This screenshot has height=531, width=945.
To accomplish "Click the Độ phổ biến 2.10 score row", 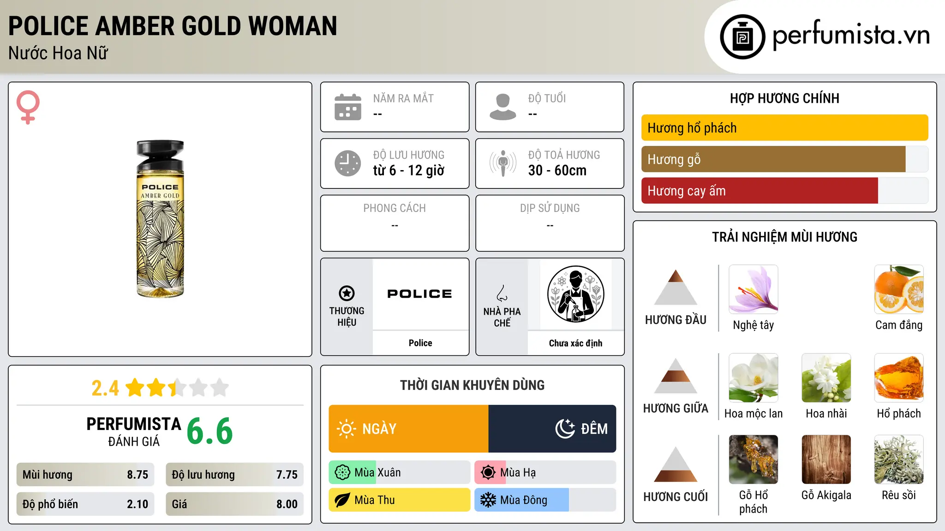I will [85, 504].
